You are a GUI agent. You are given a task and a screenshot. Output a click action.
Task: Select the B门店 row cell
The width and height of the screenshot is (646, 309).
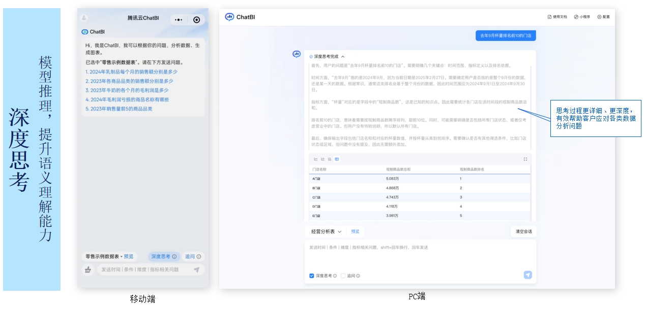click(316, 188)
